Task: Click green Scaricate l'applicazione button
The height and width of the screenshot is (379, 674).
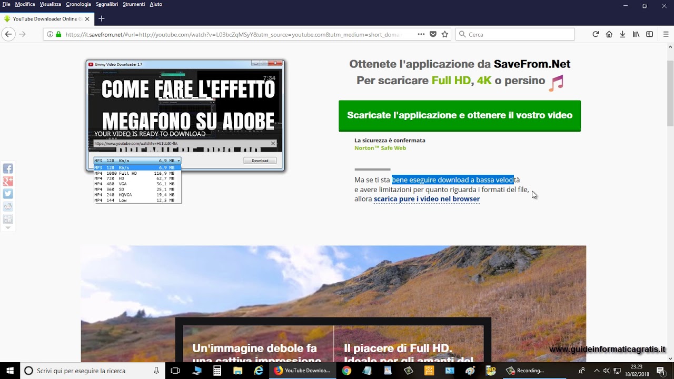Action: click(460, 115)
